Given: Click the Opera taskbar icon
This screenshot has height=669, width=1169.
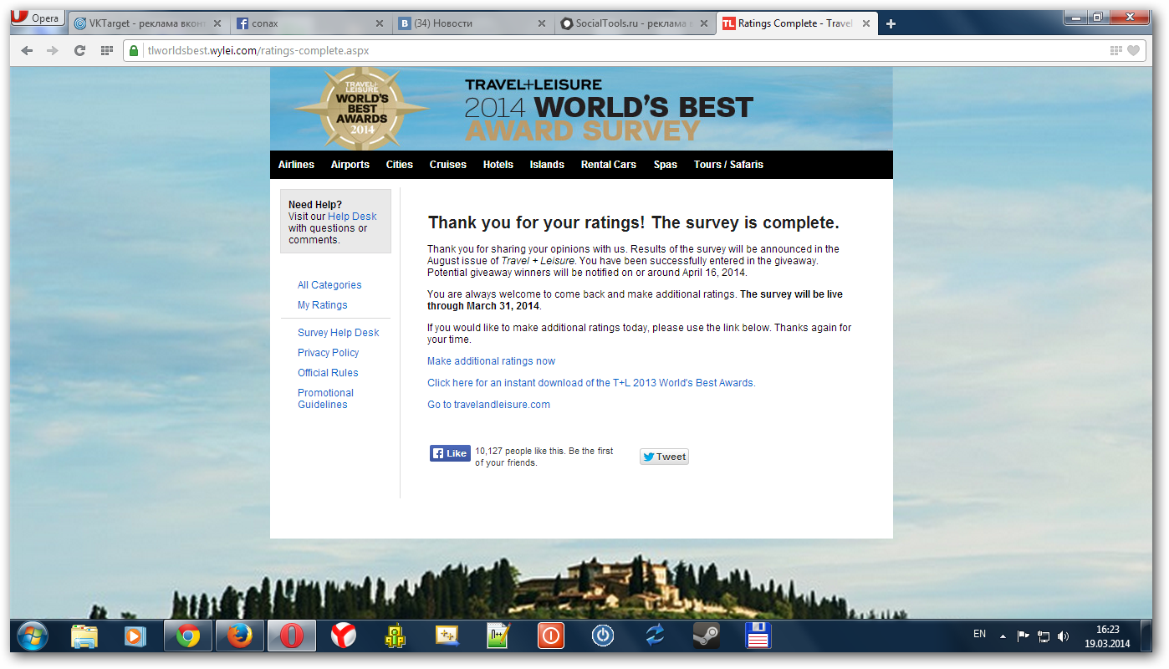Looking at the screenshot, I should coord(291,636).
